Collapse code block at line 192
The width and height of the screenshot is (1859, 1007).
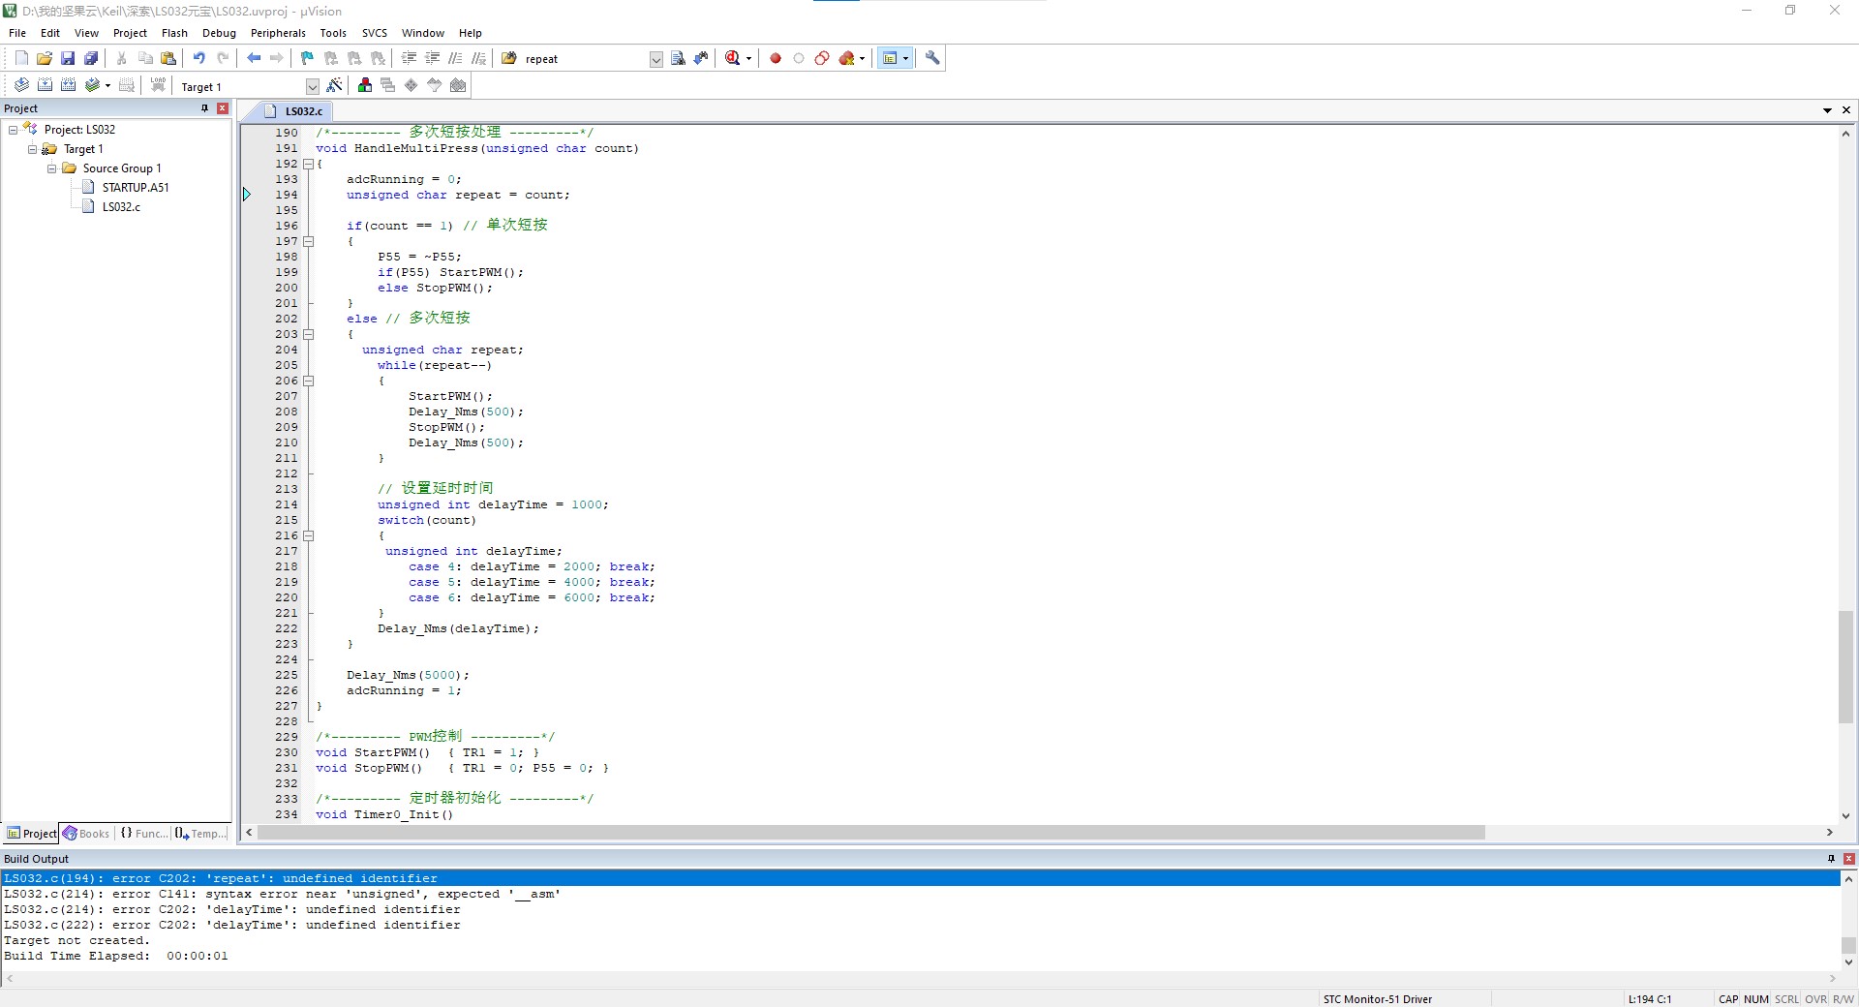pos(309,164)
